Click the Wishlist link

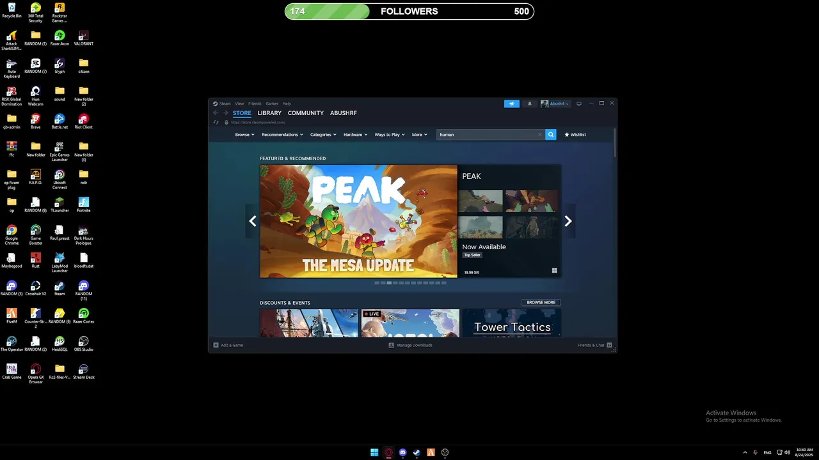tap(575, 135)
